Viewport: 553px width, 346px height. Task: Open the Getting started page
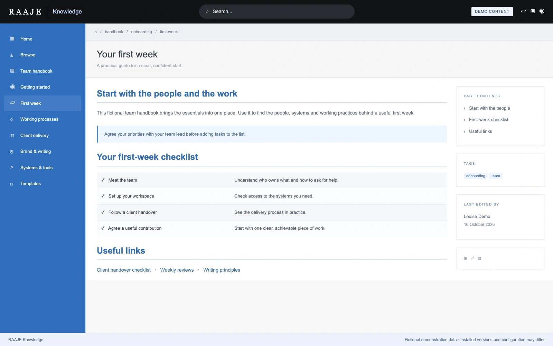tap(43, 87)
